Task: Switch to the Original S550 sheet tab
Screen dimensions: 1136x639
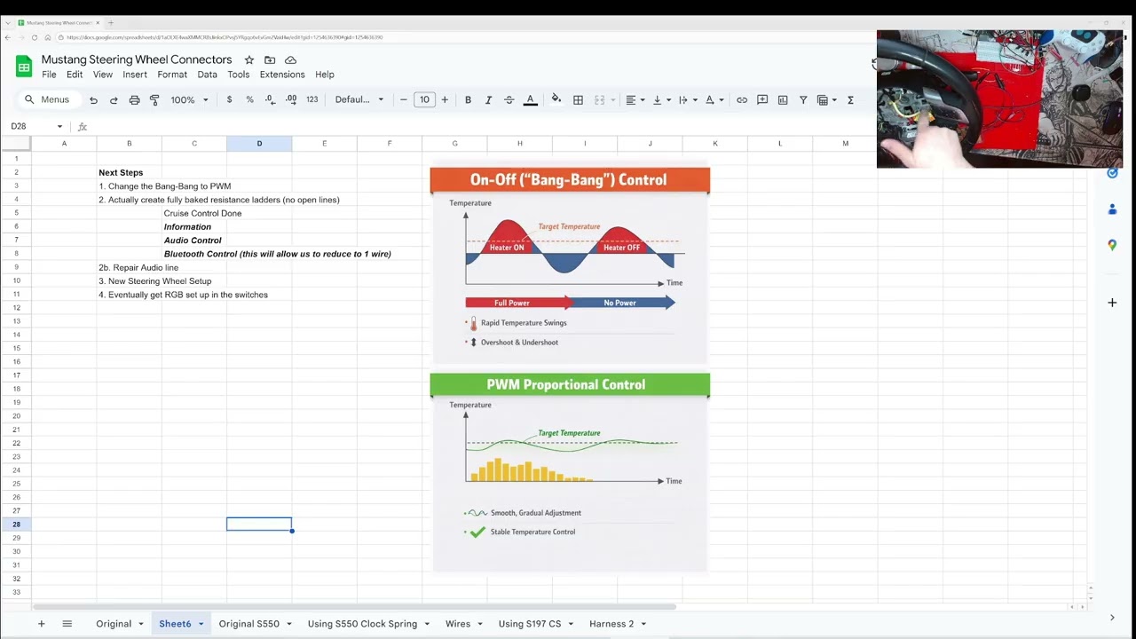Action: (x=248, y=624)
